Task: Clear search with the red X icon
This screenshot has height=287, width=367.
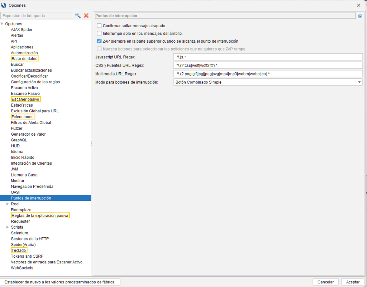Action: [x=86, y=16]
